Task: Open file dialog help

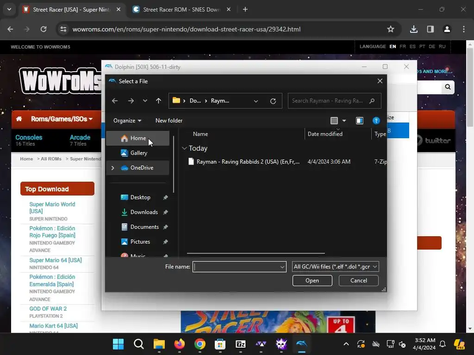Action: (376, 121)
